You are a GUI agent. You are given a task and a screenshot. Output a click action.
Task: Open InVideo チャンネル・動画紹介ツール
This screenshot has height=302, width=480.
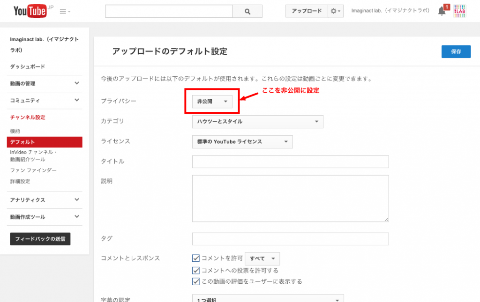[33, 155]
